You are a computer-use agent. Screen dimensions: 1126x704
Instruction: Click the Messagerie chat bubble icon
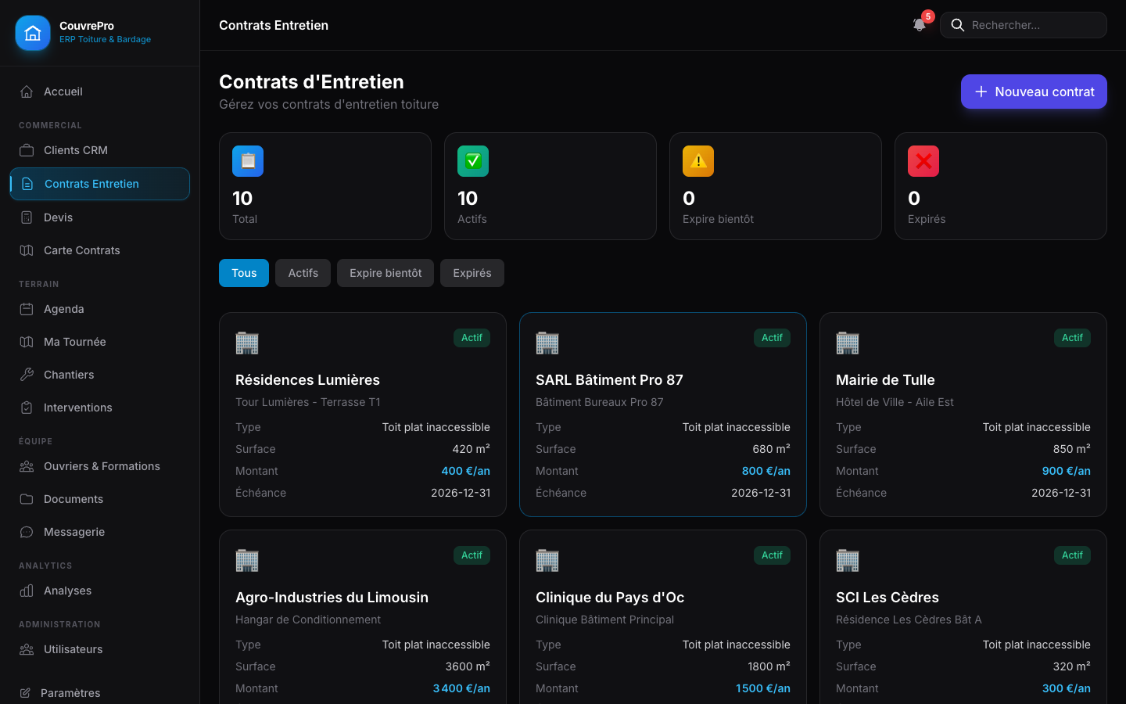click(x=27, y=532)
